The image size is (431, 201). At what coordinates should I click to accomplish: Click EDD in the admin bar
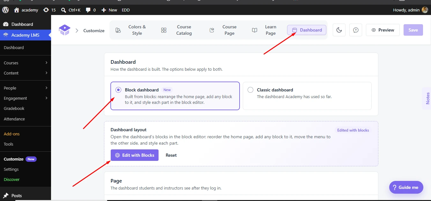[126, 10]
